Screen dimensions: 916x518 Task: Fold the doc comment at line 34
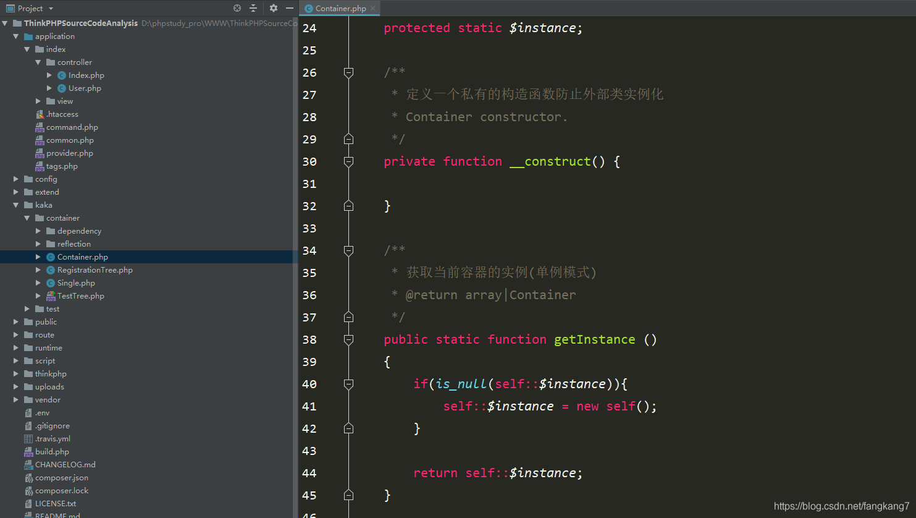(348, 250)
